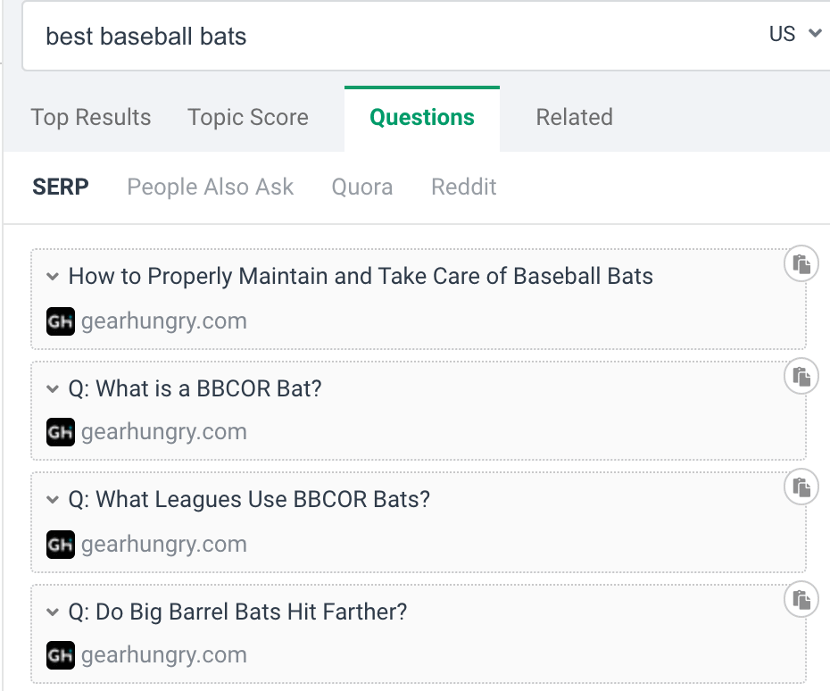Open the US country dropdown
The width and height of the screenshot is (830, 691).
(x=794, y=34)
